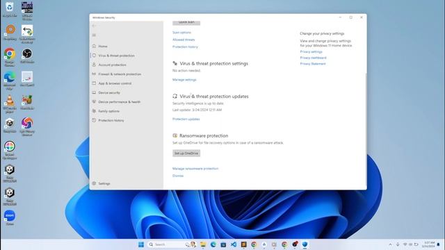The width and height of the screenshot is (445, 250).
Task: Open Privacy settings link
Action: [x=311, y=52]
